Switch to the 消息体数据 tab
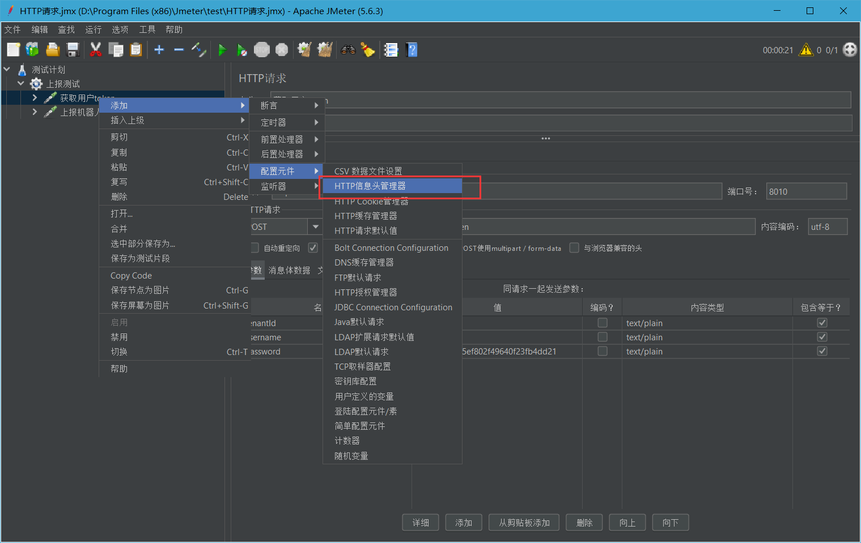Screen dimensions: 861x543 (289, 271)
